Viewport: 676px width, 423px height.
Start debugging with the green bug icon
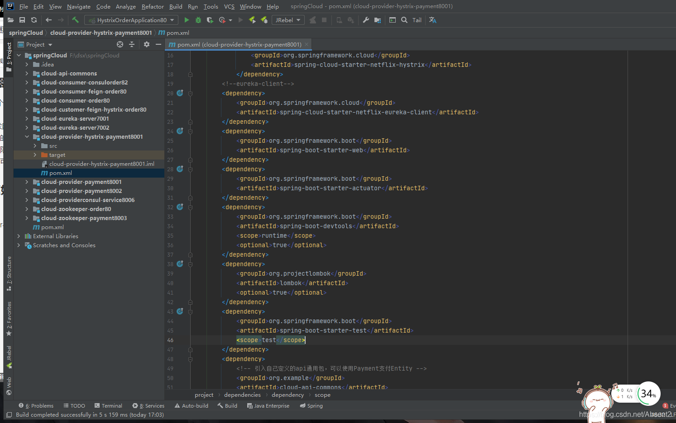pyautogui.click(x=198, y=20)
